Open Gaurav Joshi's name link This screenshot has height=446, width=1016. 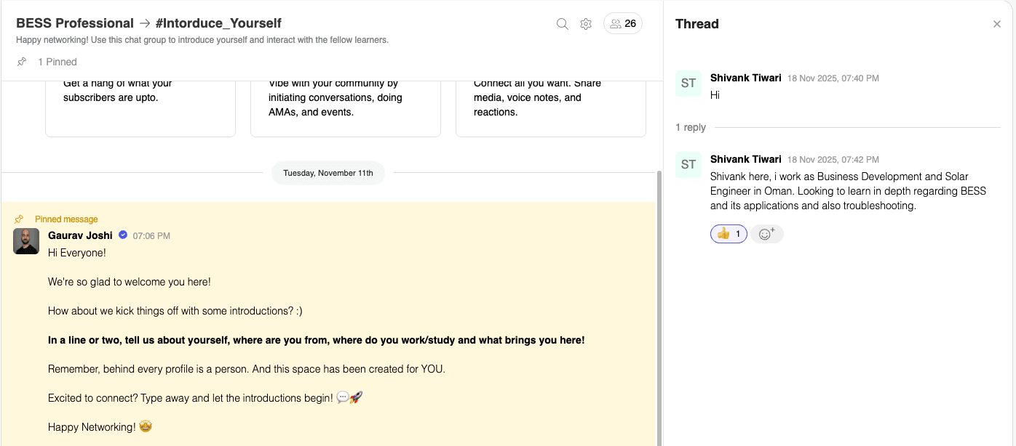[x=80, y=235]
